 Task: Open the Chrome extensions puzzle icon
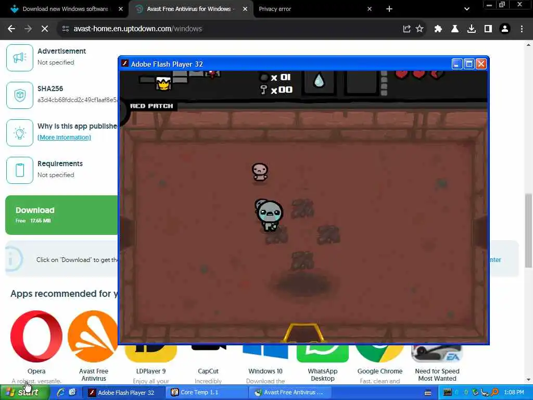(438, 29)
